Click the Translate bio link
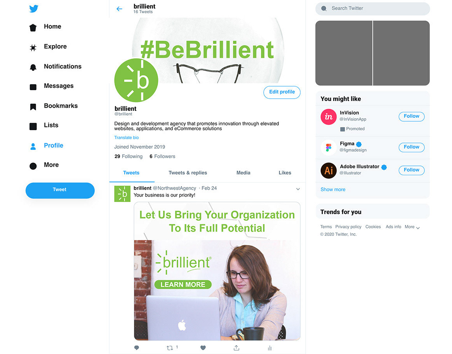 pos(126,138)
